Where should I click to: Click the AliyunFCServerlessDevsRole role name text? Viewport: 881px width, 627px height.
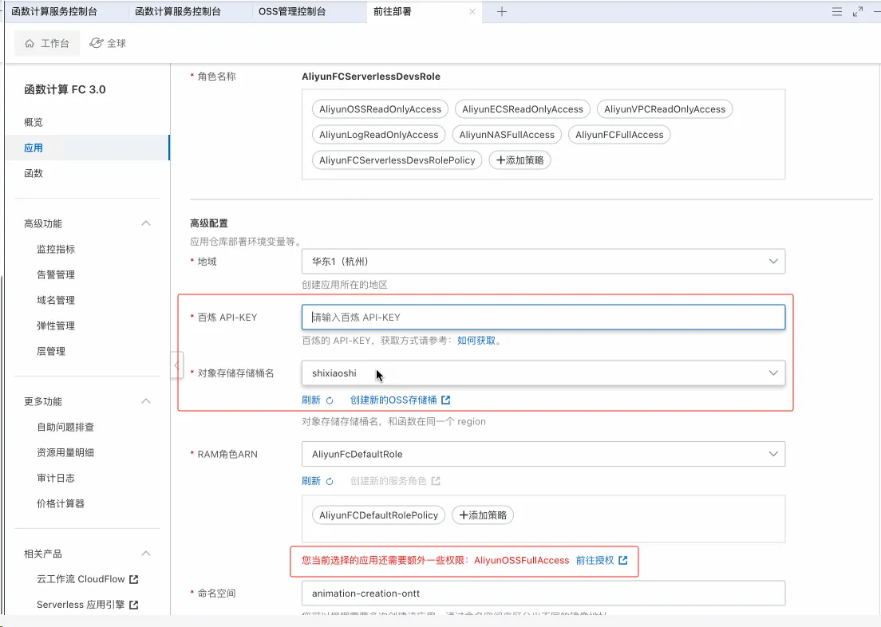(x=371, y=77)
